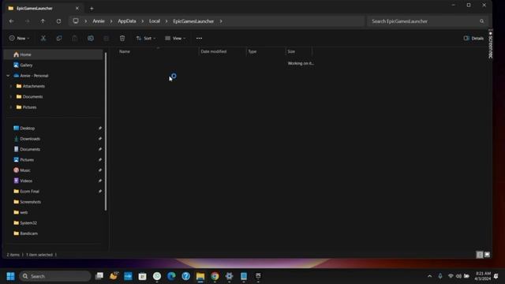Viewport: 505px width, 284px height.
Task: Open Google Chrome from the taskbar
Action: tap(215, 276)
